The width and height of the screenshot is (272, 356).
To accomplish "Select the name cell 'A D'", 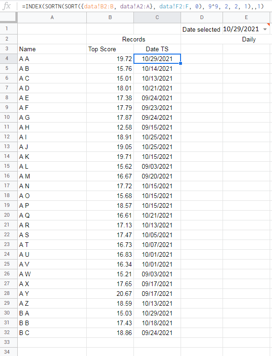I will (x=52, y=88).
